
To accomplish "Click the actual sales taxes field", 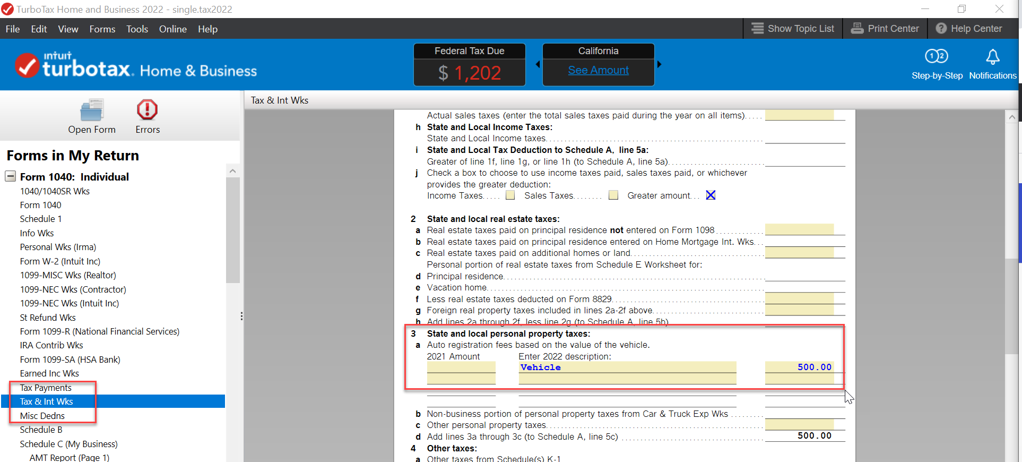I will click(799, 115).
